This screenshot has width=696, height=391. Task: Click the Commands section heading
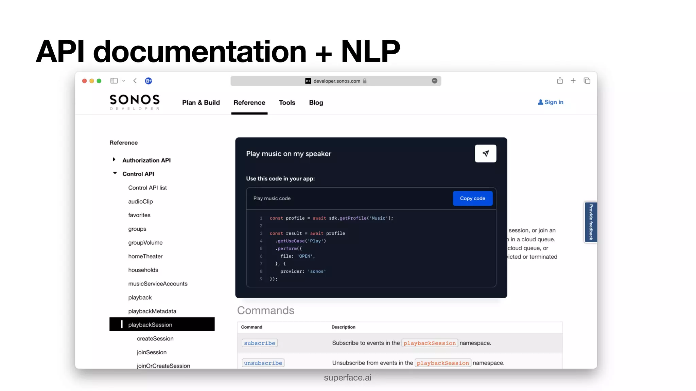tap(266, 310)
